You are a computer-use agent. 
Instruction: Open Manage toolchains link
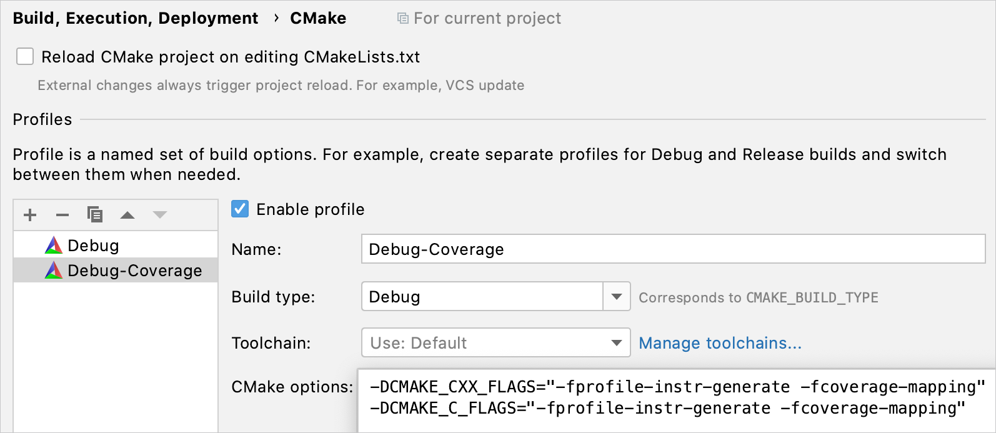tap(720, 343)
